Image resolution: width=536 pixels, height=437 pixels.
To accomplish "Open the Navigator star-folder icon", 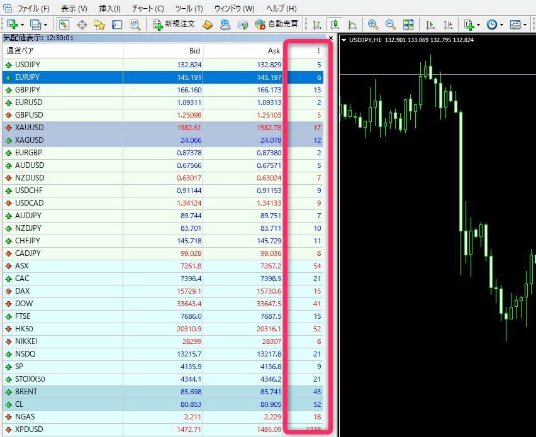I will point(99,25).
